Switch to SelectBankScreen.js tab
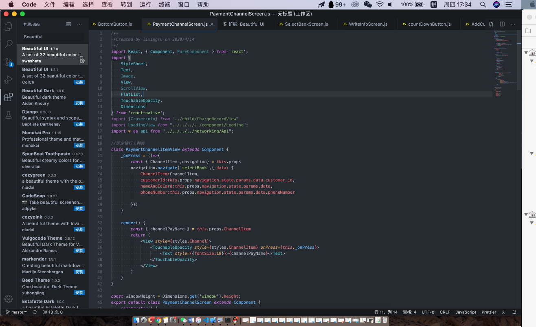The image size is (536, 327). tap(306, 24)
